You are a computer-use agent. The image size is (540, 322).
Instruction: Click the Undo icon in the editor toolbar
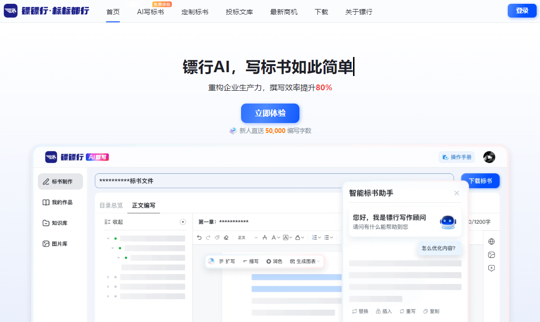199,237
